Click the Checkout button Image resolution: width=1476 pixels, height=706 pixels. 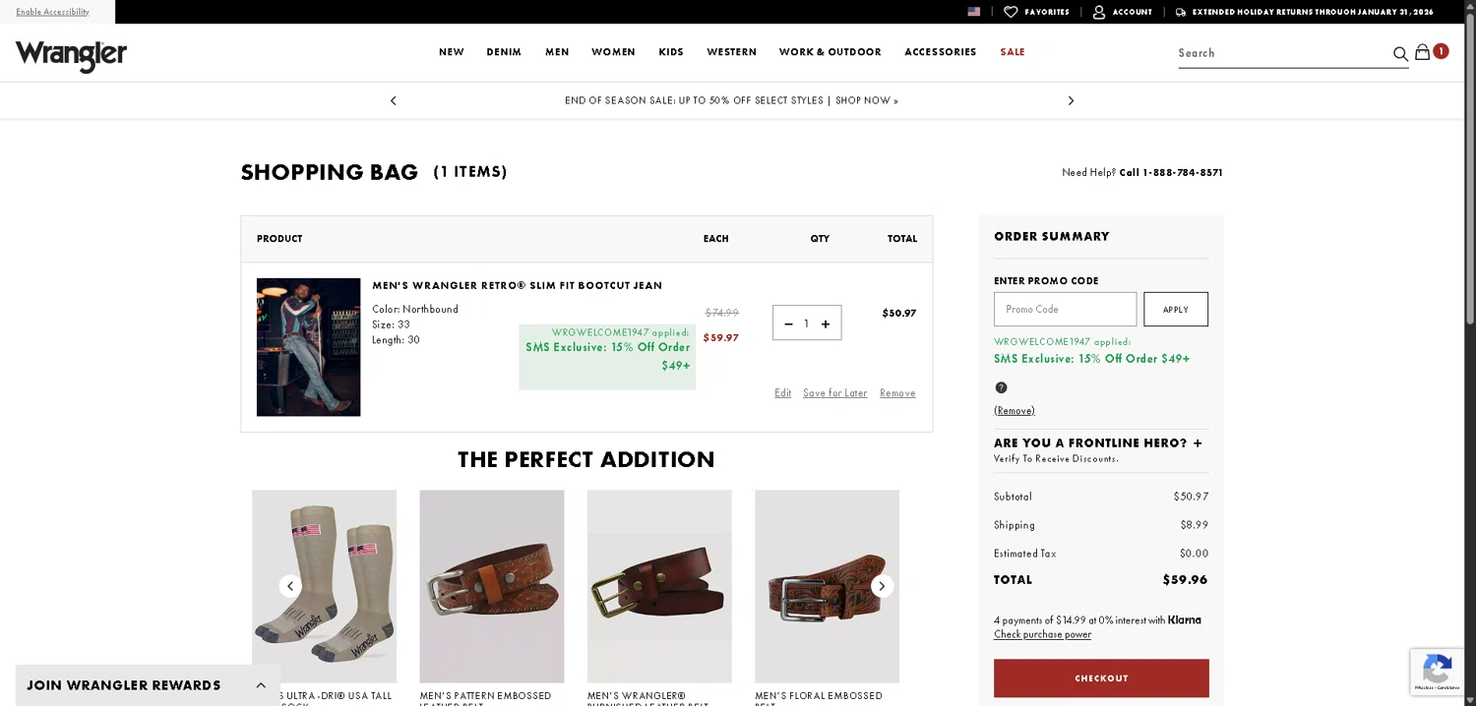[1101, 678]
